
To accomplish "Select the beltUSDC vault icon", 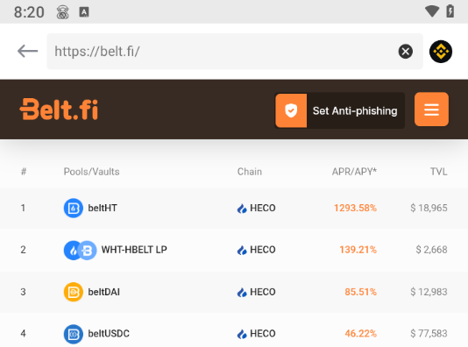I will [x=74, y=334].
